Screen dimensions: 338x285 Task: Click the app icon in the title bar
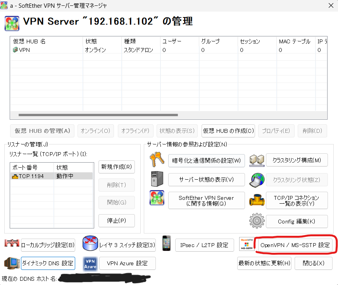[x=4, y=5]
